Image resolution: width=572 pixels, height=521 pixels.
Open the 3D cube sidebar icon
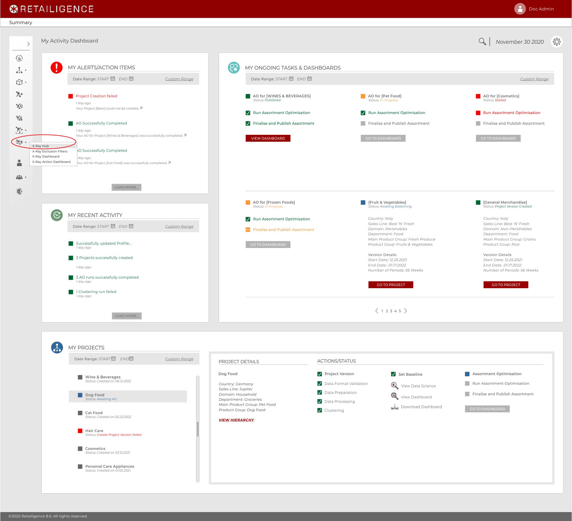coord(19,82)
